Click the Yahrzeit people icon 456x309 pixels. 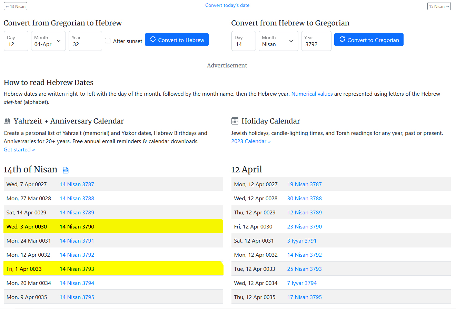click(7, 121)
